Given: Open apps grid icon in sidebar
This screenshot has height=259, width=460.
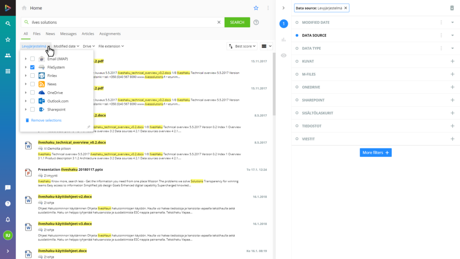Looking at the screenshot, I should [8, 71].
